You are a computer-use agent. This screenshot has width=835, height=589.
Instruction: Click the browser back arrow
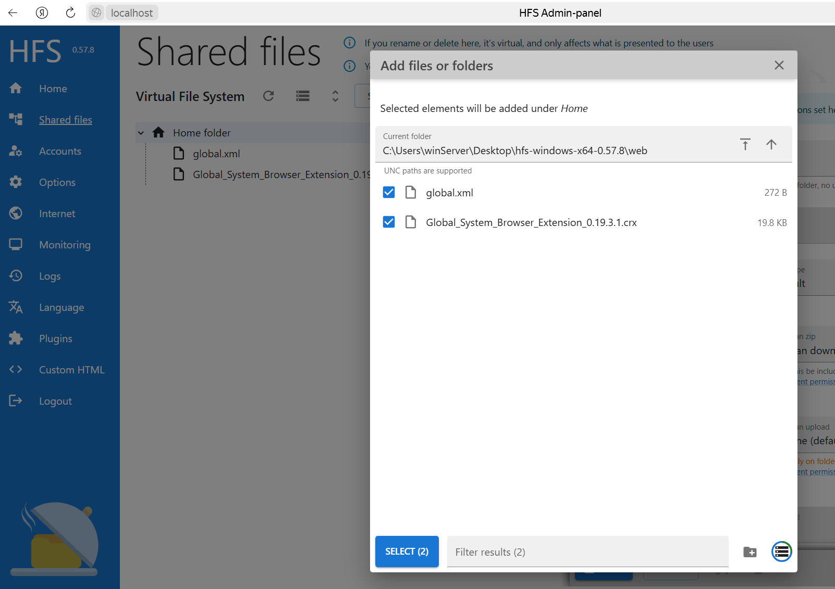[x=13, y=13]
